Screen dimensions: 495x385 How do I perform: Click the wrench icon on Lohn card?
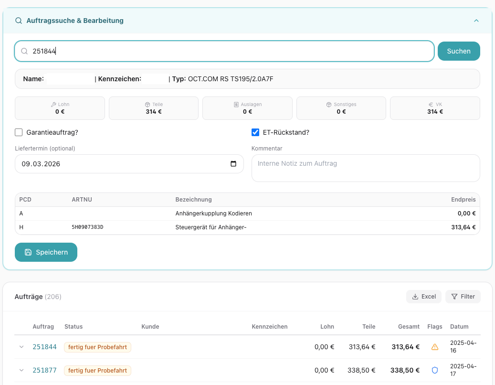pyautogui.click(x=53, y=105)
